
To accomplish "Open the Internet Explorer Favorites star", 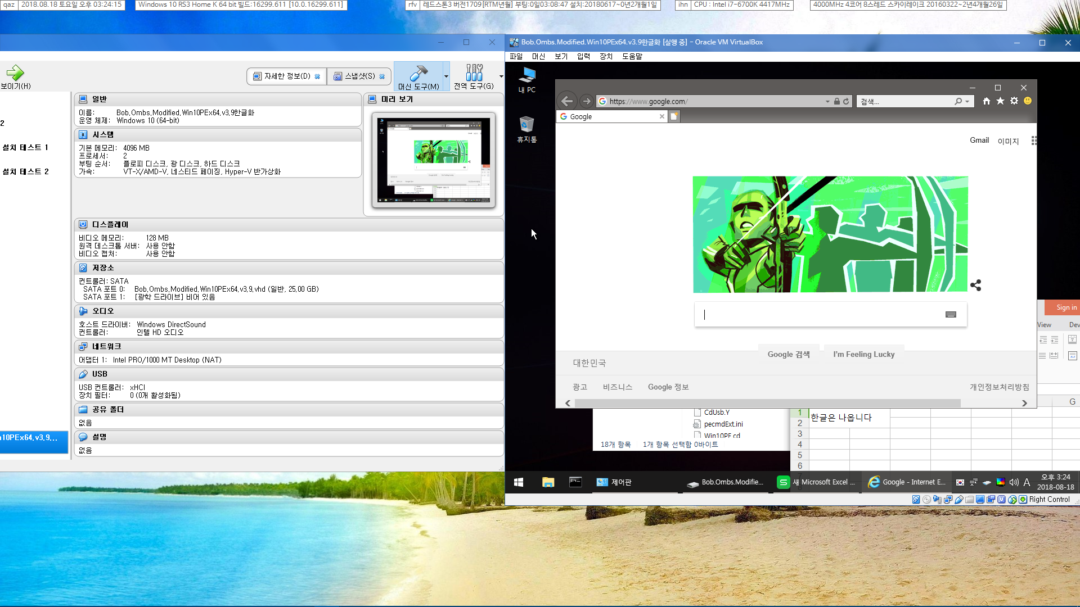I will coord(1000,101).
